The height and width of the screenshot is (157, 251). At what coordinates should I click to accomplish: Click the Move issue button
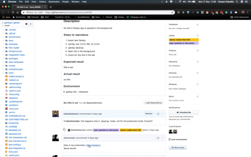coord(178,148)
